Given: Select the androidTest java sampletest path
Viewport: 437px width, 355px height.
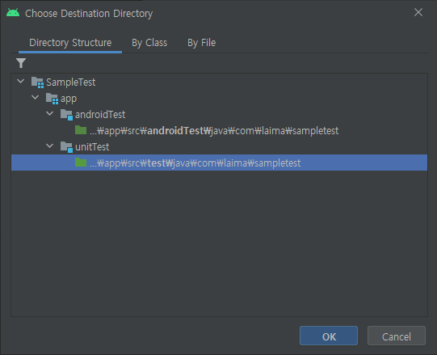Looking at the screenshot, I should [x=214, y=131].
